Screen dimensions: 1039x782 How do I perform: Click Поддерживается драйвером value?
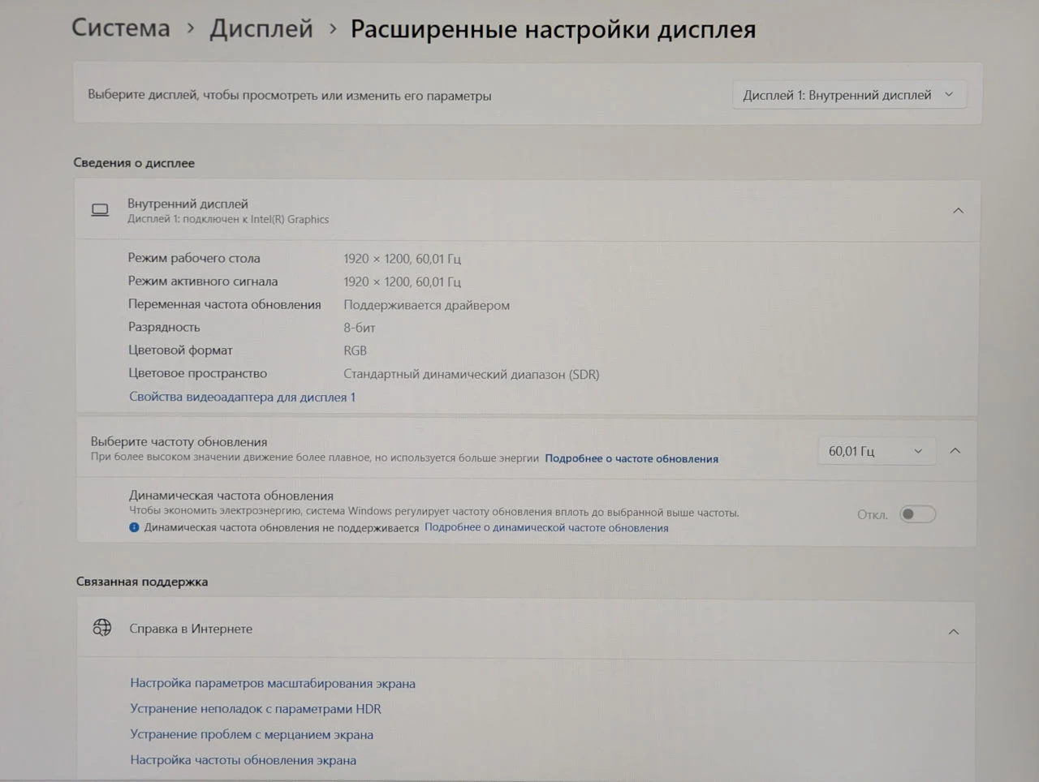(427, 305)
